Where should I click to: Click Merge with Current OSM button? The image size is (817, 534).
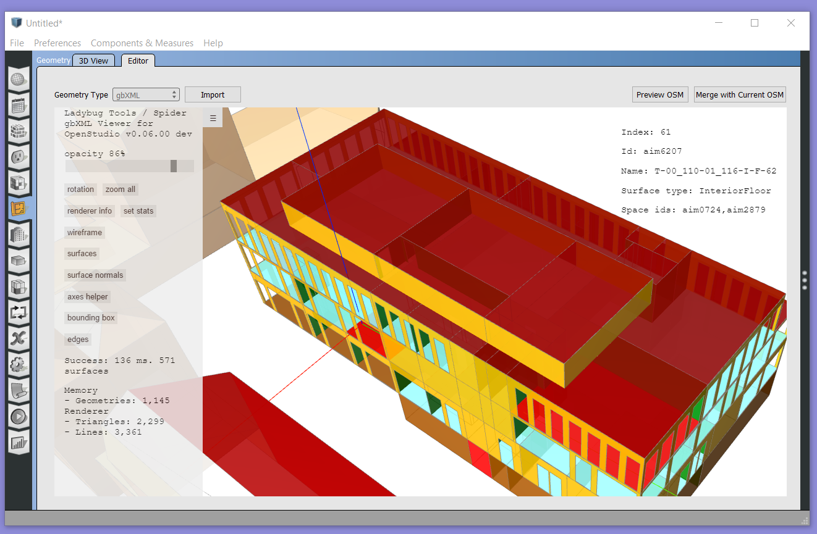tap(739, 95)
